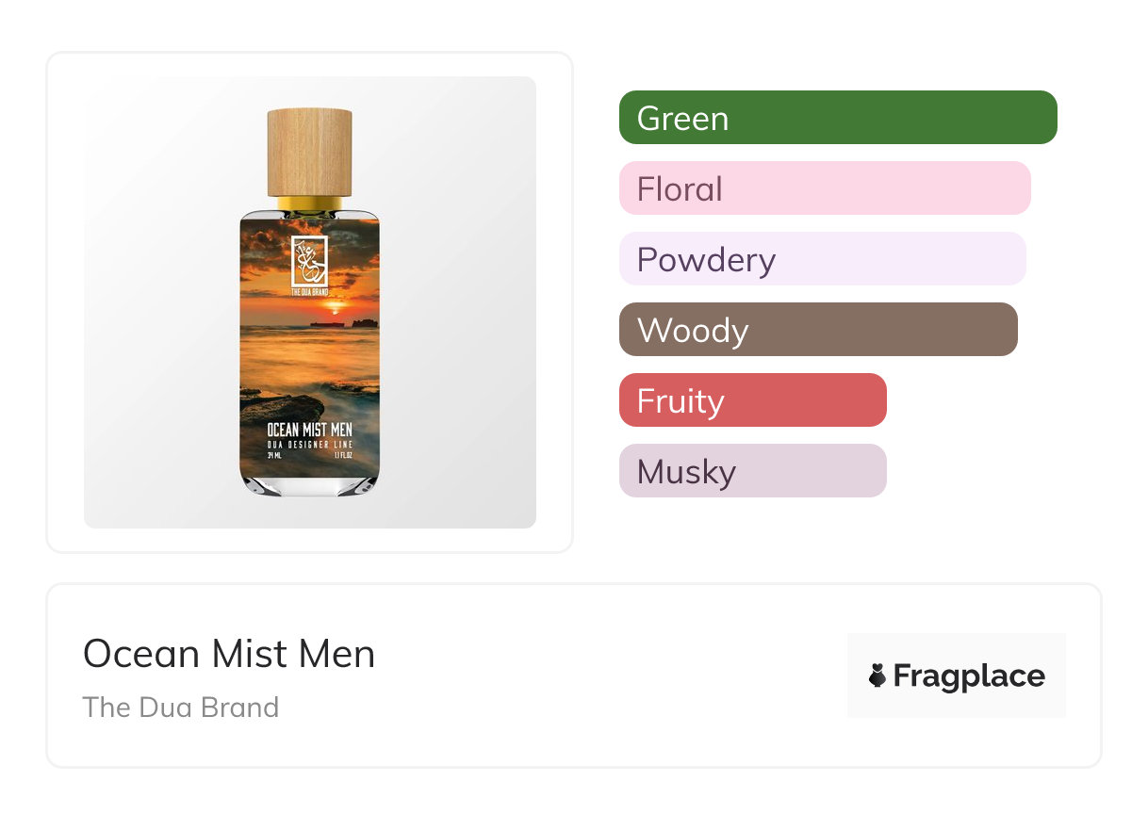Viewport: 1148px width, 814px height.
Task: Click the Fragplace perfume bottle icon
Action: (x=877, y=676)
